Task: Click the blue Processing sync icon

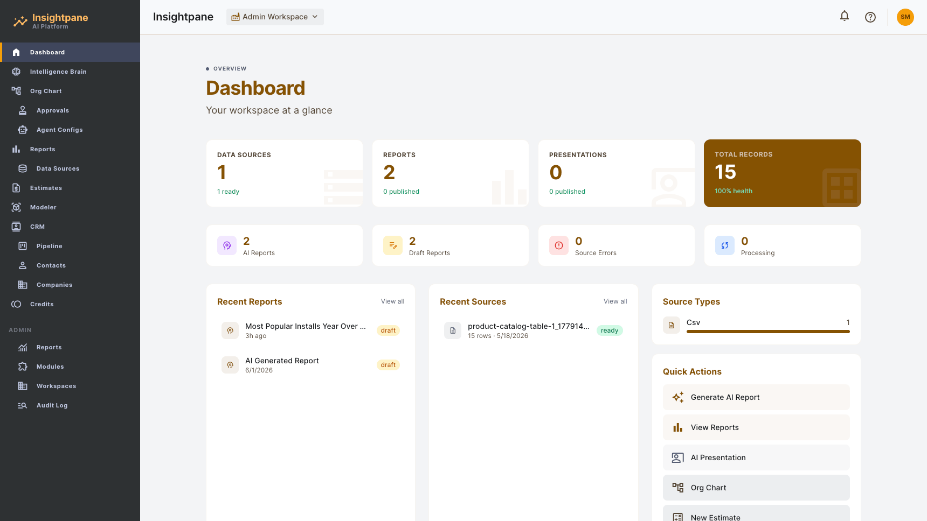Action: pyautogui.click(x=725, y=245)
